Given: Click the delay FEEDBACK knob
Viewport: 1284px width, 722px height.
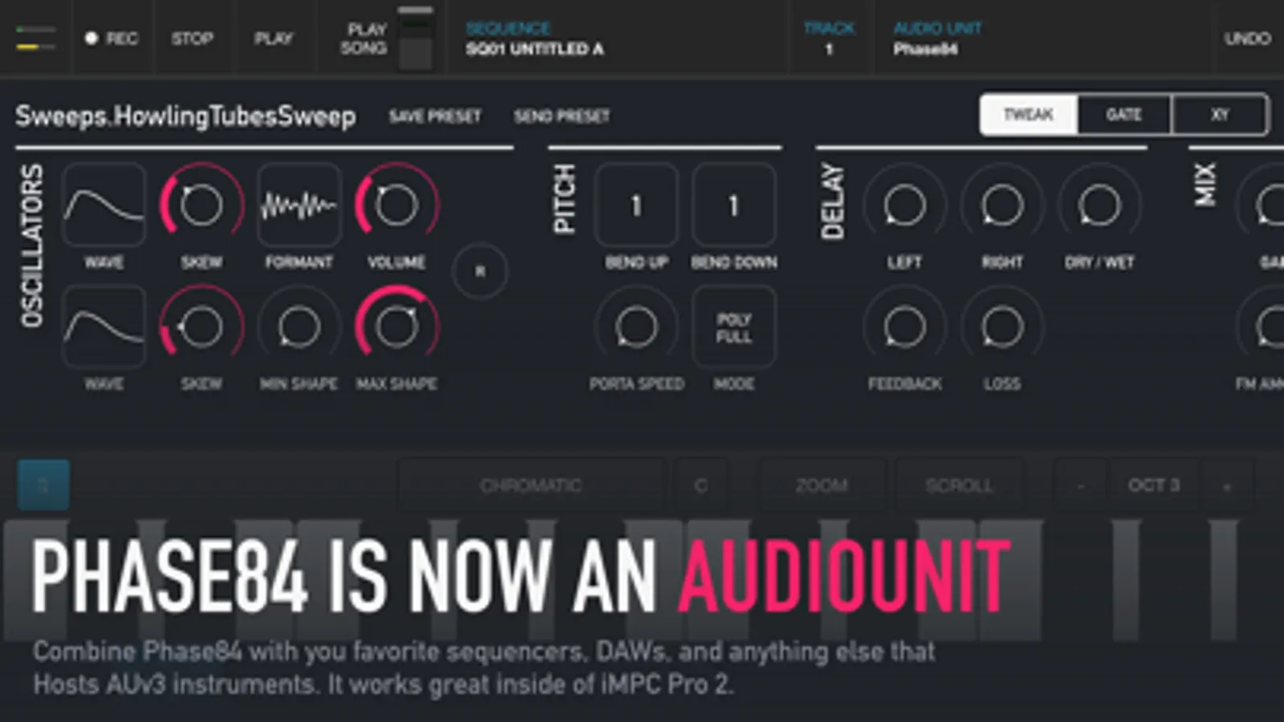Looking at the screenshot, I should pyautogui.click(x=904, y=327).
